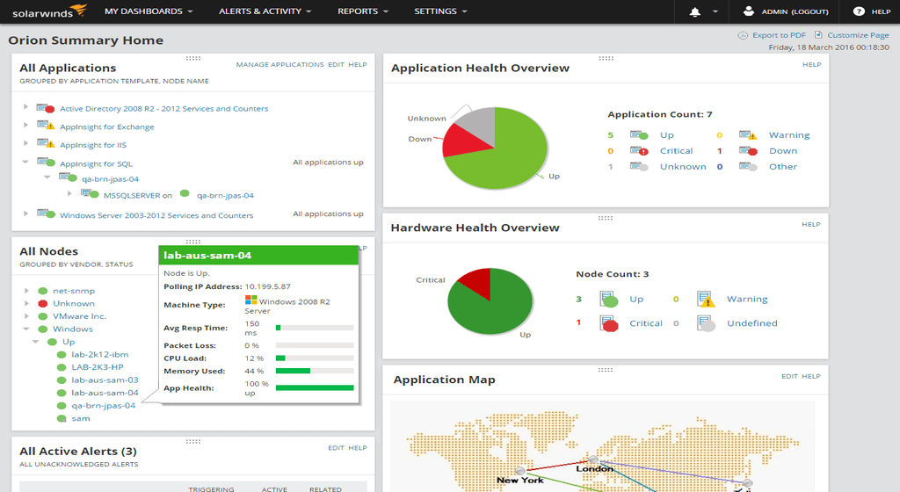Expand the net-snmp node group
Image resolution: width=900 pixels, height=492 pixels.
26,291
